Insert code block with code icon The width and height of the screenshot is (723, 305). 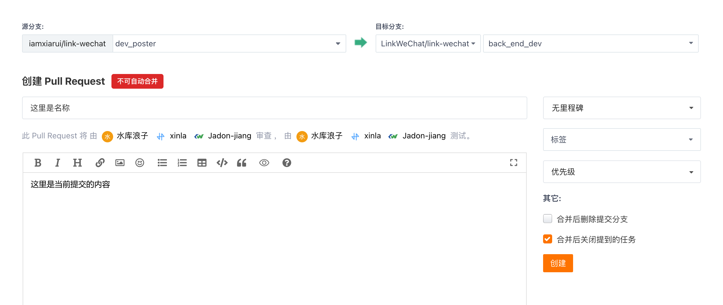coord(222,163)
